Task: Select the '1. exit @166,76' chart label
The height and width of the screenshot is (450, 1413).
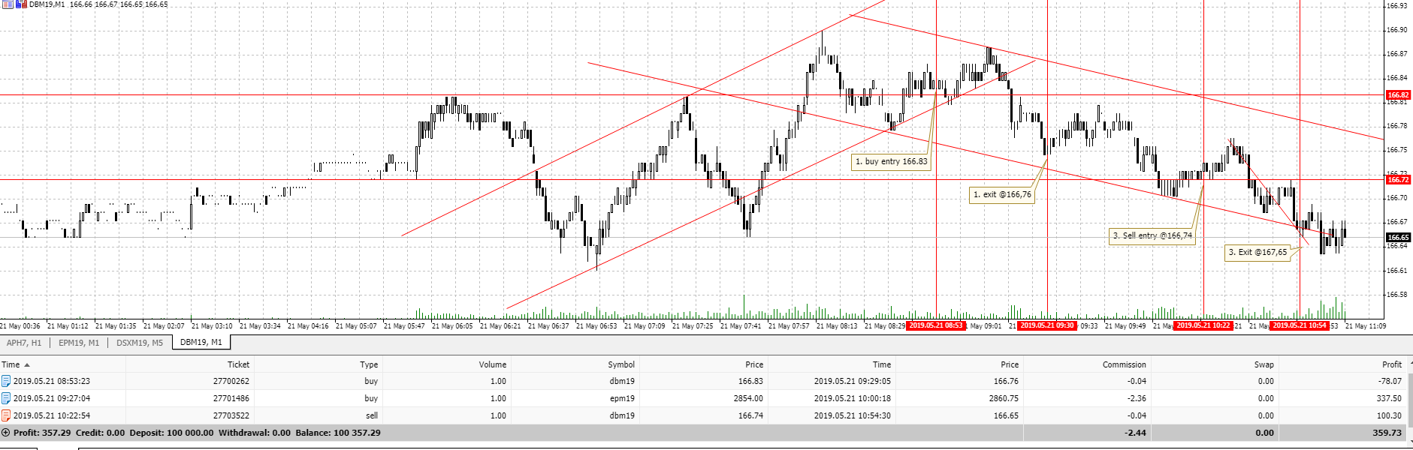Action: click(1002, 194)
